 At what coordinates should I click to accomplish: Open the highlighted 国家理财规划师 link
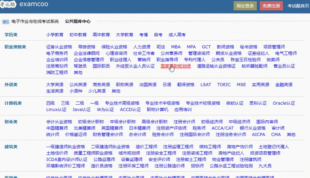tap(175, 66)
